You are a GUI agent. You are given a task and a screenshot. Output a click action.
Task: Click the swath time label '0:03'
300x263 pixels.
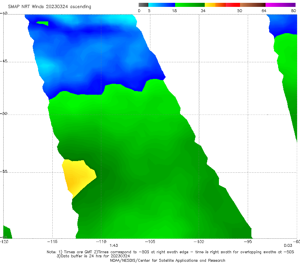pos(288,246)
